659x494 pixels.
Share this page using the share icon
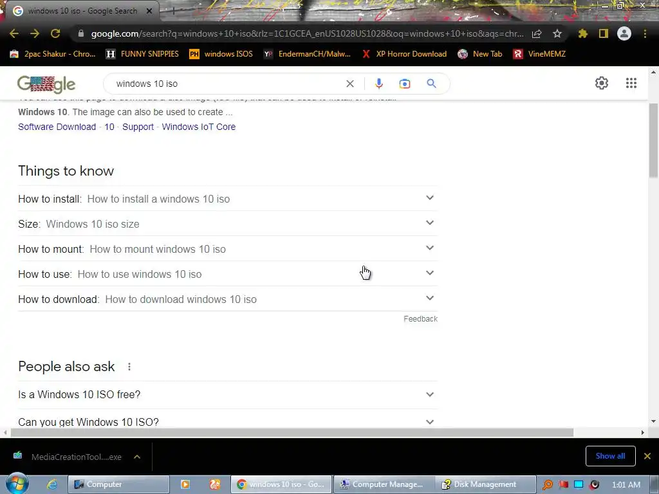coord(537,33)
